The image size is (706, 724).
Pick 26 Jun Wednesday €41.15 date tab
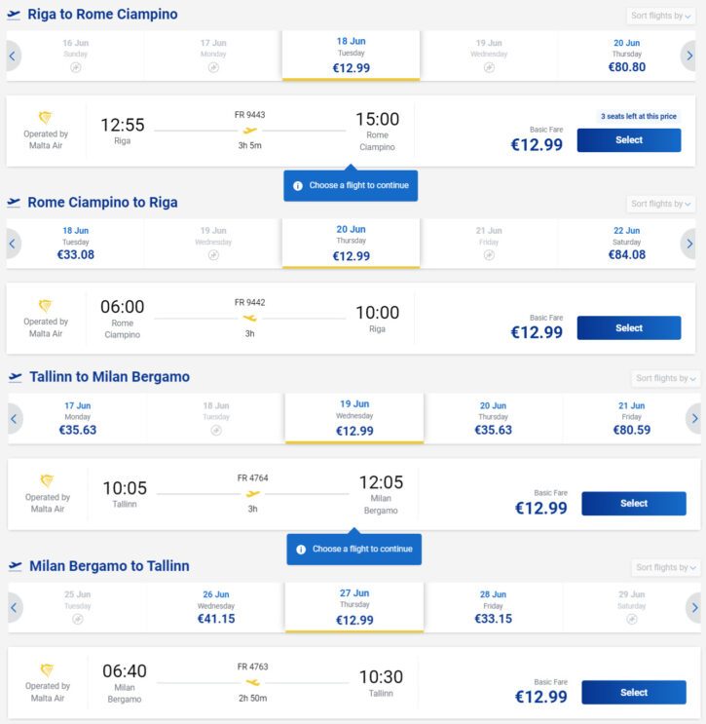pos(216,608)
